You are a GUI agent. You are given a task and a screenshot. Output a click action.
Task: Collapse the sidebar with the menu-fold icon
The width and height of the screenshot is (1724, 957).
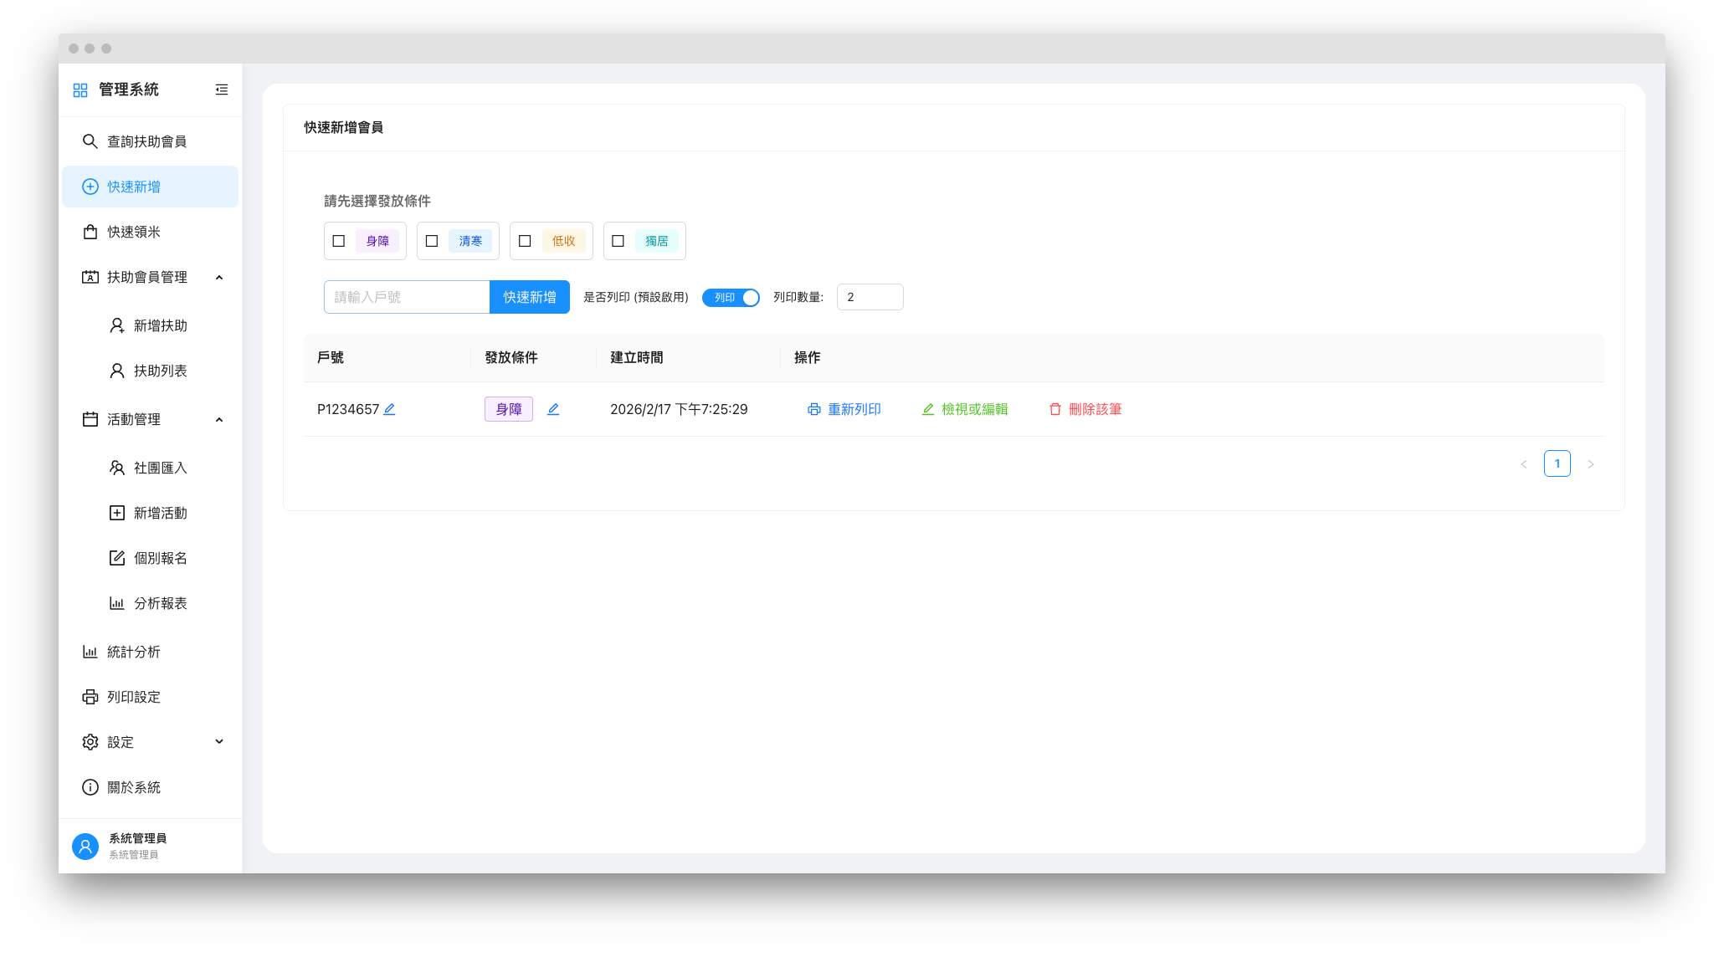222,90
